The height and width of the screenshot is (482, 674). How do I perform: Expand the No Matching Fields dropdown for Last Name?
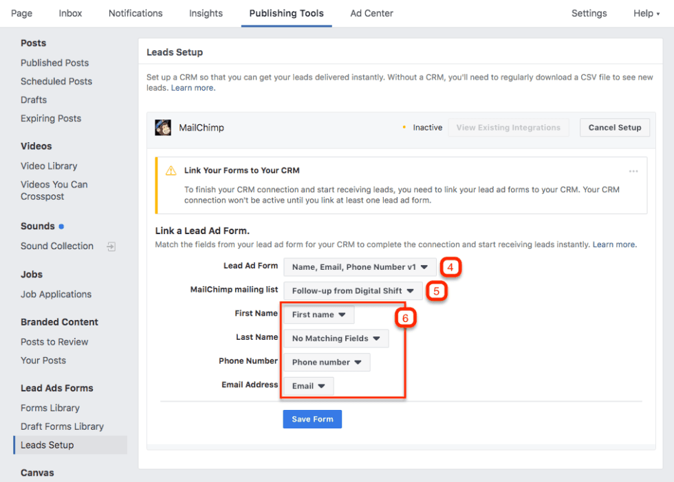(x=336, y=338)
